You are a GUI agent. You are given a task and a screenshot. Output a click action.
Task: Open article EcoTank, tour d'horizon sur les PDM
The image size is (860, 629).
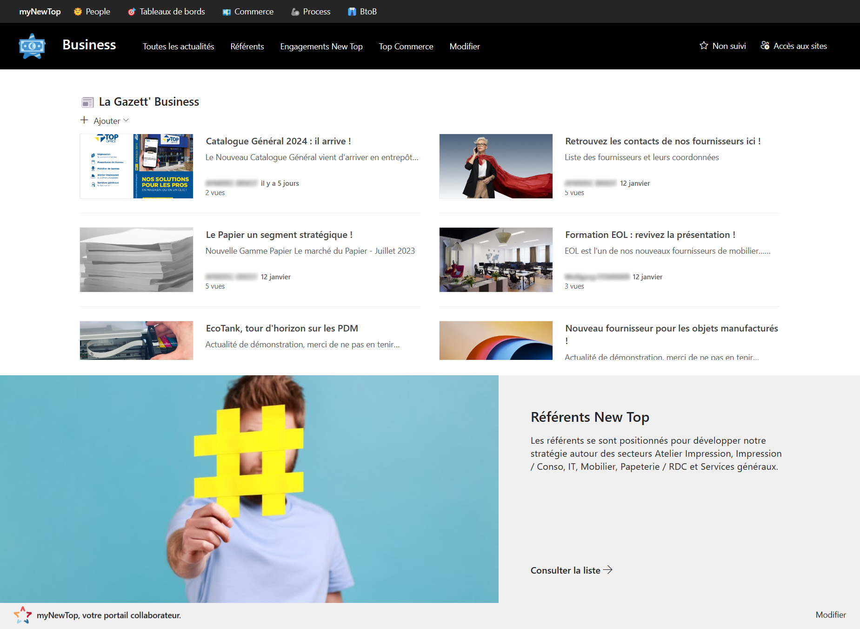pyautogui.click(x=282, y=328)
